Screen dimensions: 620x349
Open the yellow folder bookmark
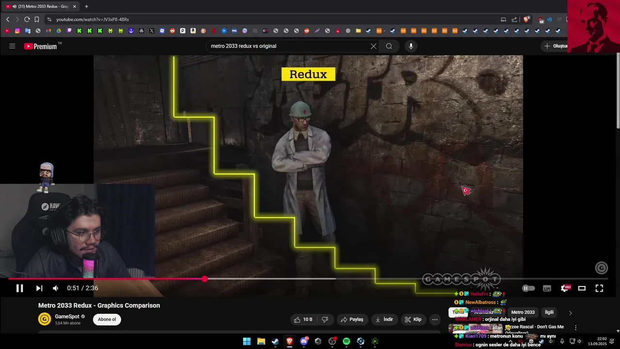coord(358,31)
